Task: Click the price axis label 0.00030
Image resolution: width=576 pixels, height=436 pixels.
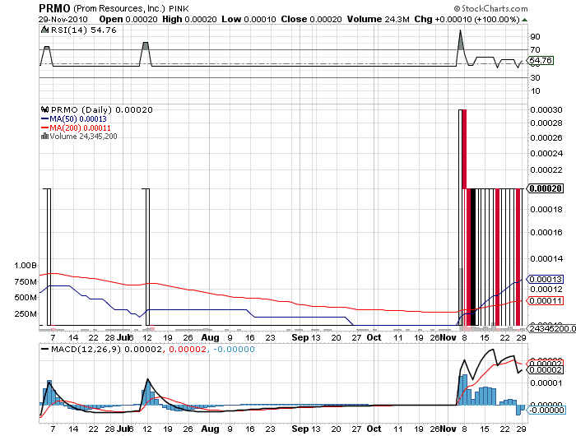Action: tap(546, 110)
